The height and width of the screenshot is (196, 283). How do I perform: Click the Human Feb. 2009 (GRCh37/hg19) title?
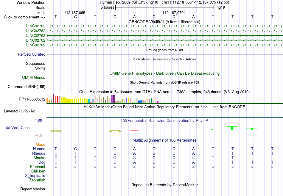[129, 2]
